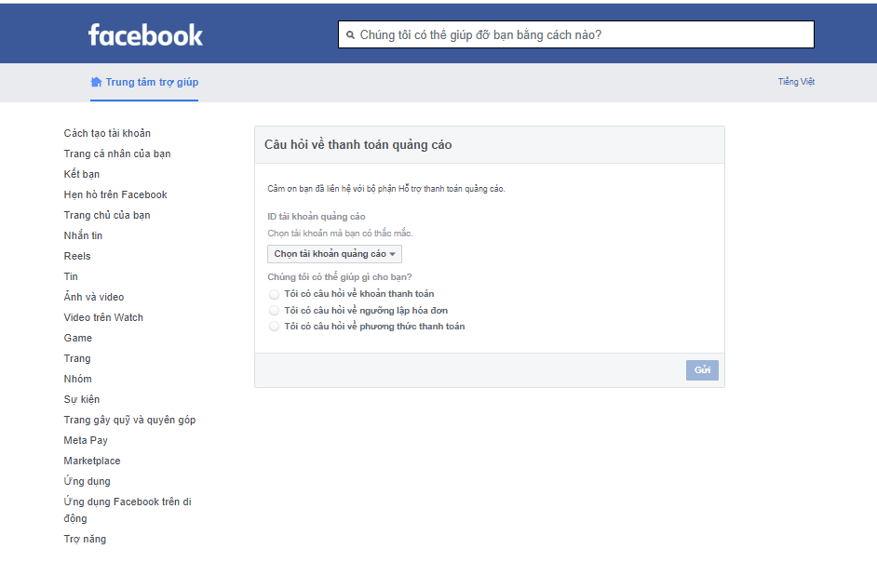Click the home icon beside Trung tâm trợ giúp
This screenshot has height=562, width=877.
(x=96, y=82)
